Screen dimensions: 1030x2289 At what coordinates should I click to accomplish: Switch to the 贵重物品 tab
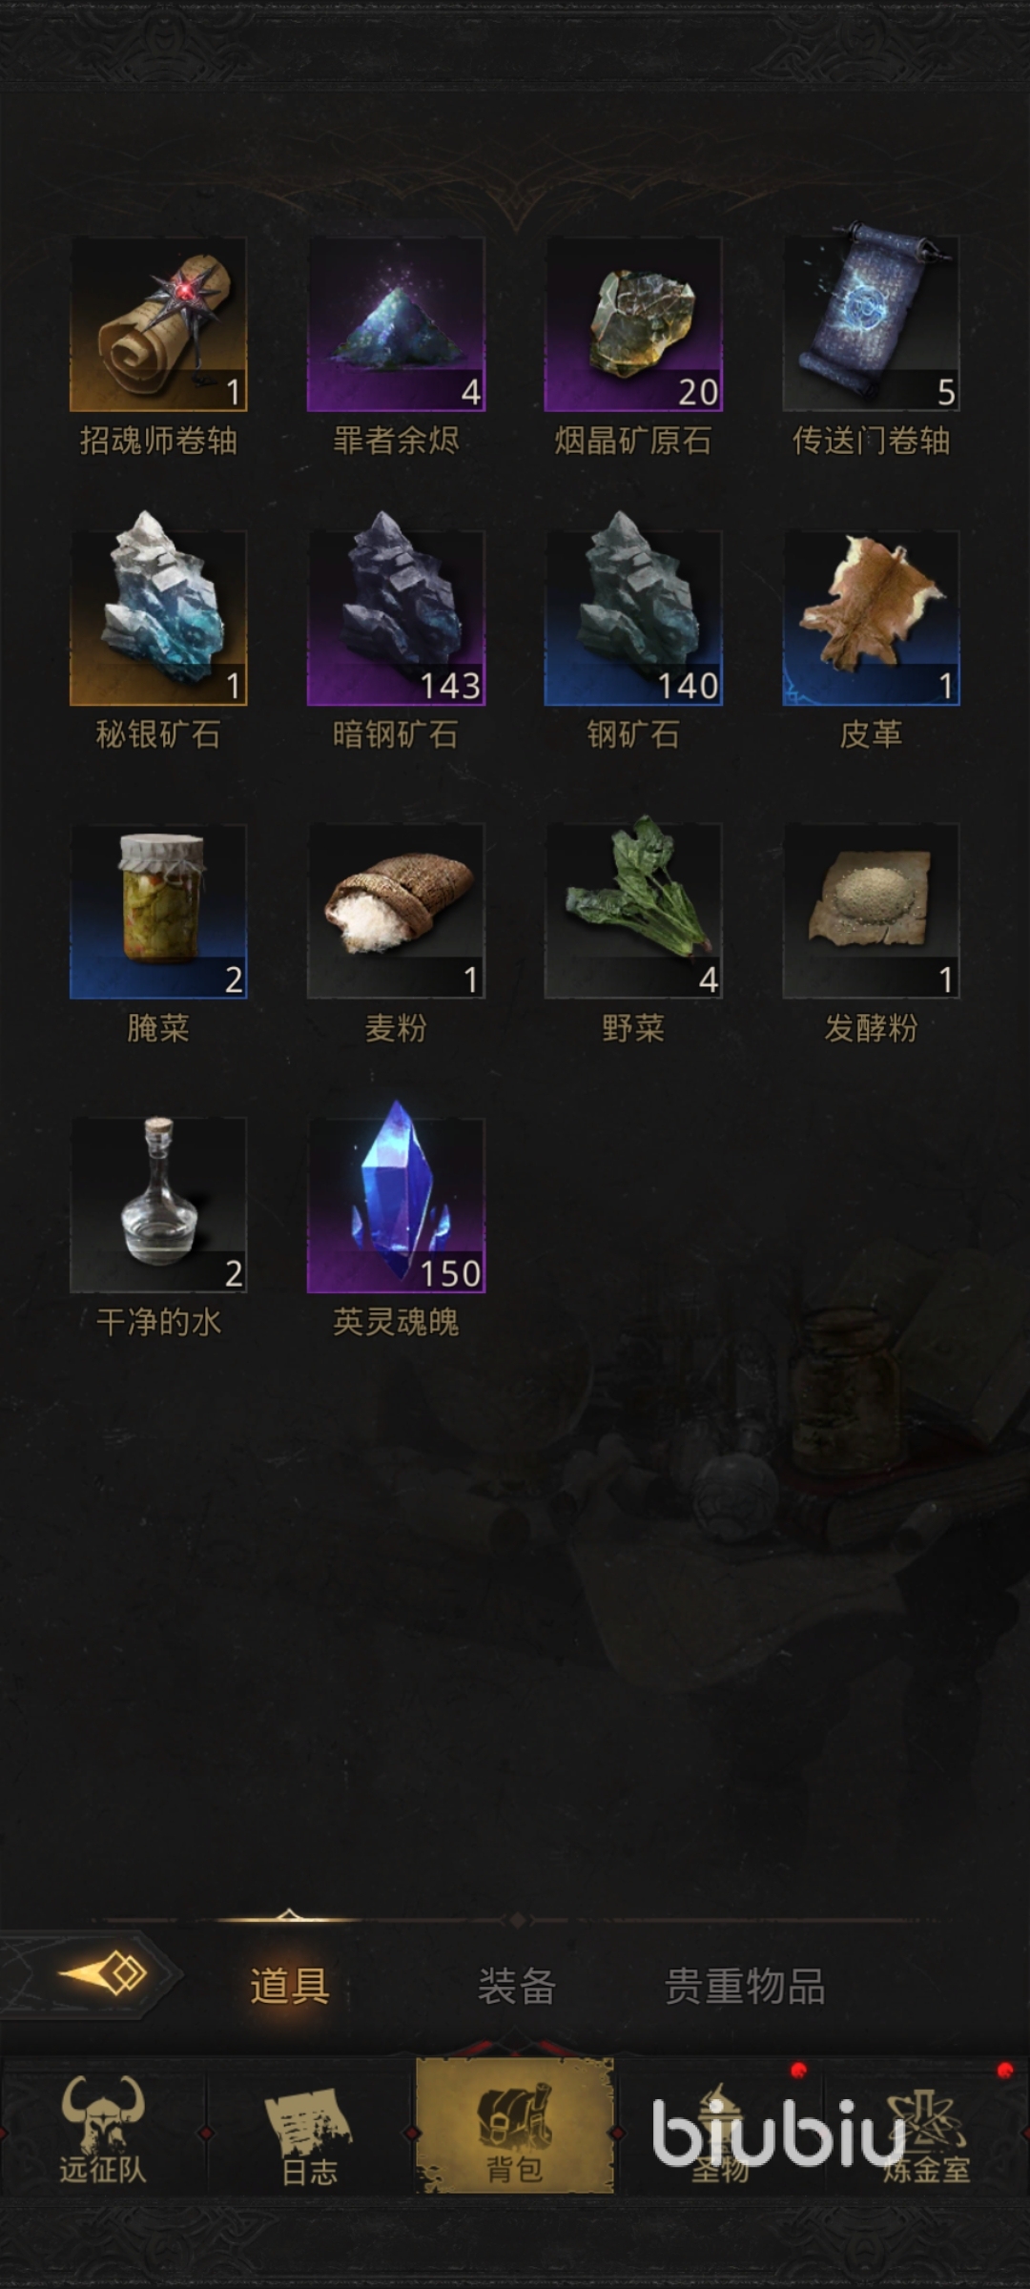pyautogui.click(x=745, y=1987)
